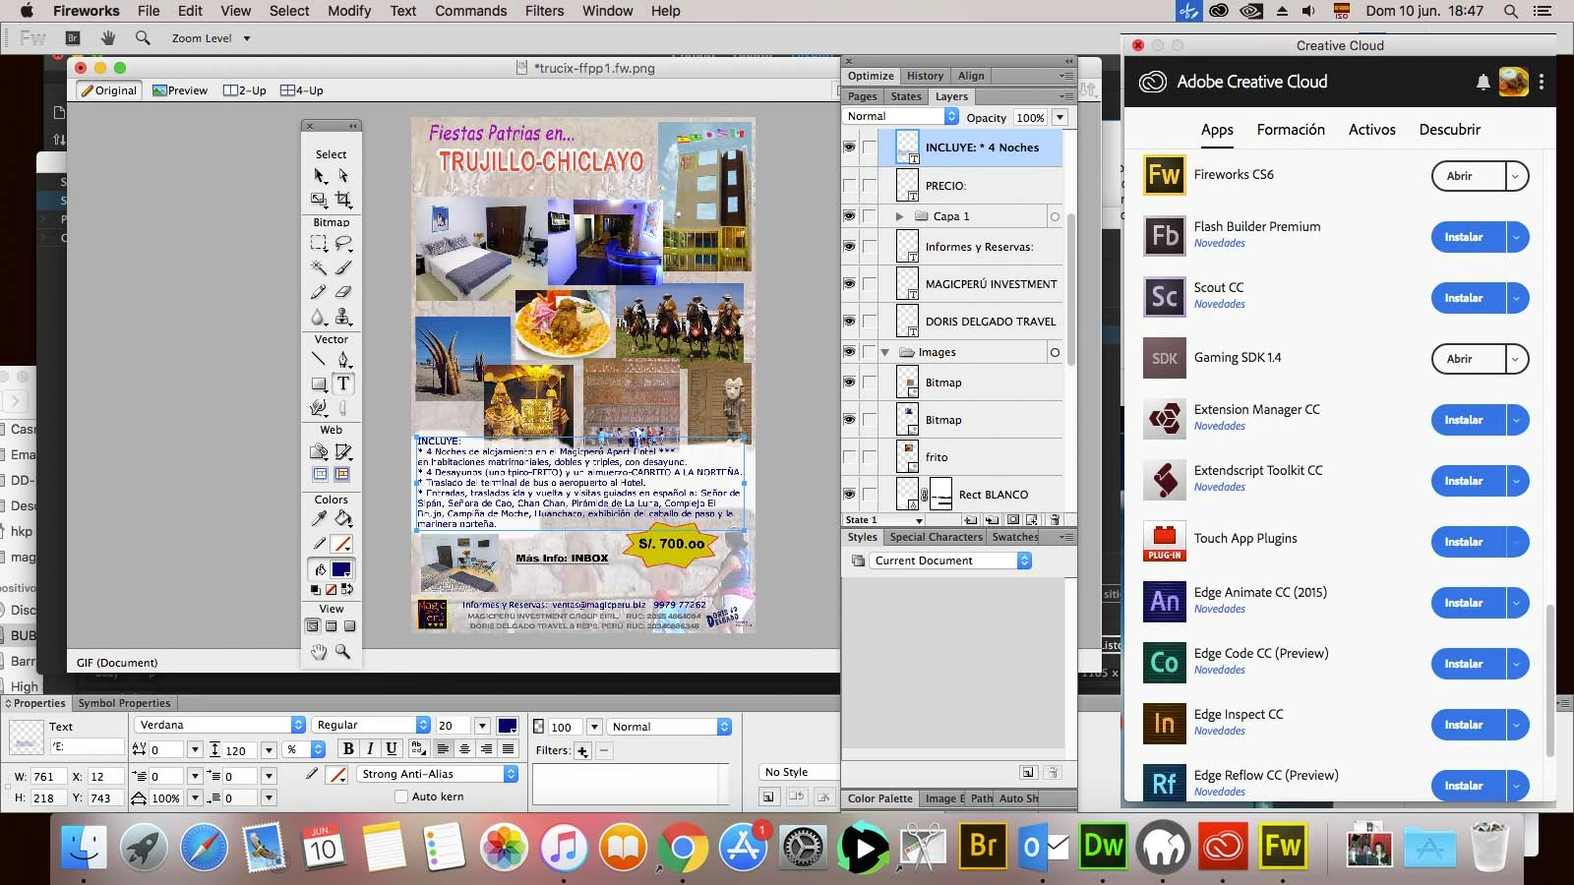Open the fill color swatch in Tools panel
Screen dimensions: 1574x885
point(341,569)
